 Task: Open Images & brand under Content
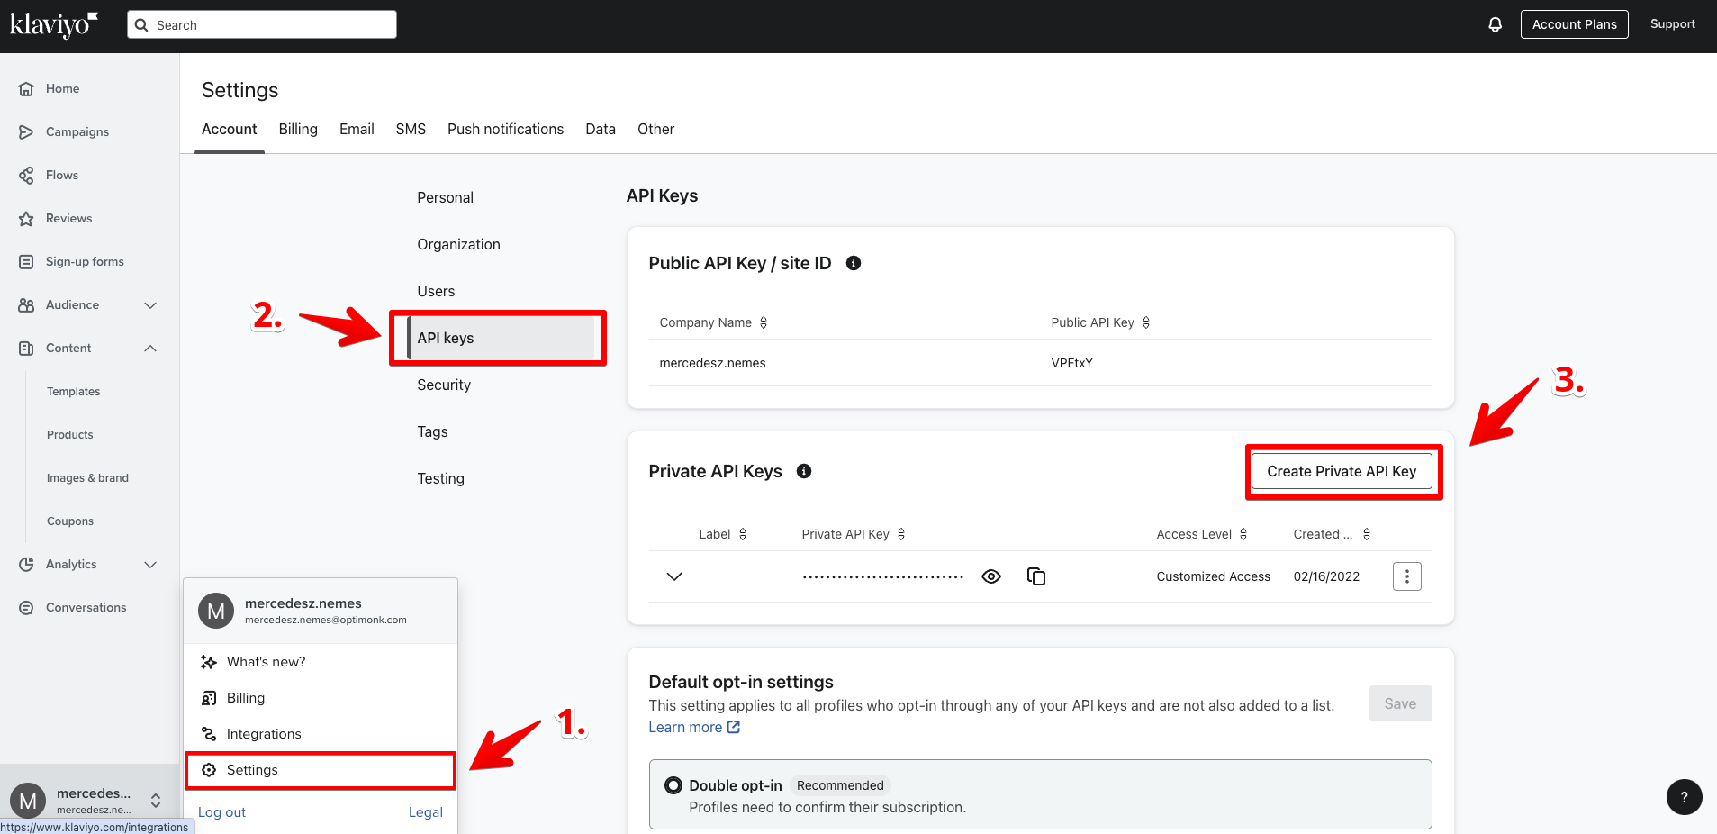[x=87, y=478]
